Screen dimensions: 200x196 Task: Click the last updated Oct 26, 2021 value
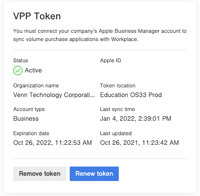click(x=139, y=142)
